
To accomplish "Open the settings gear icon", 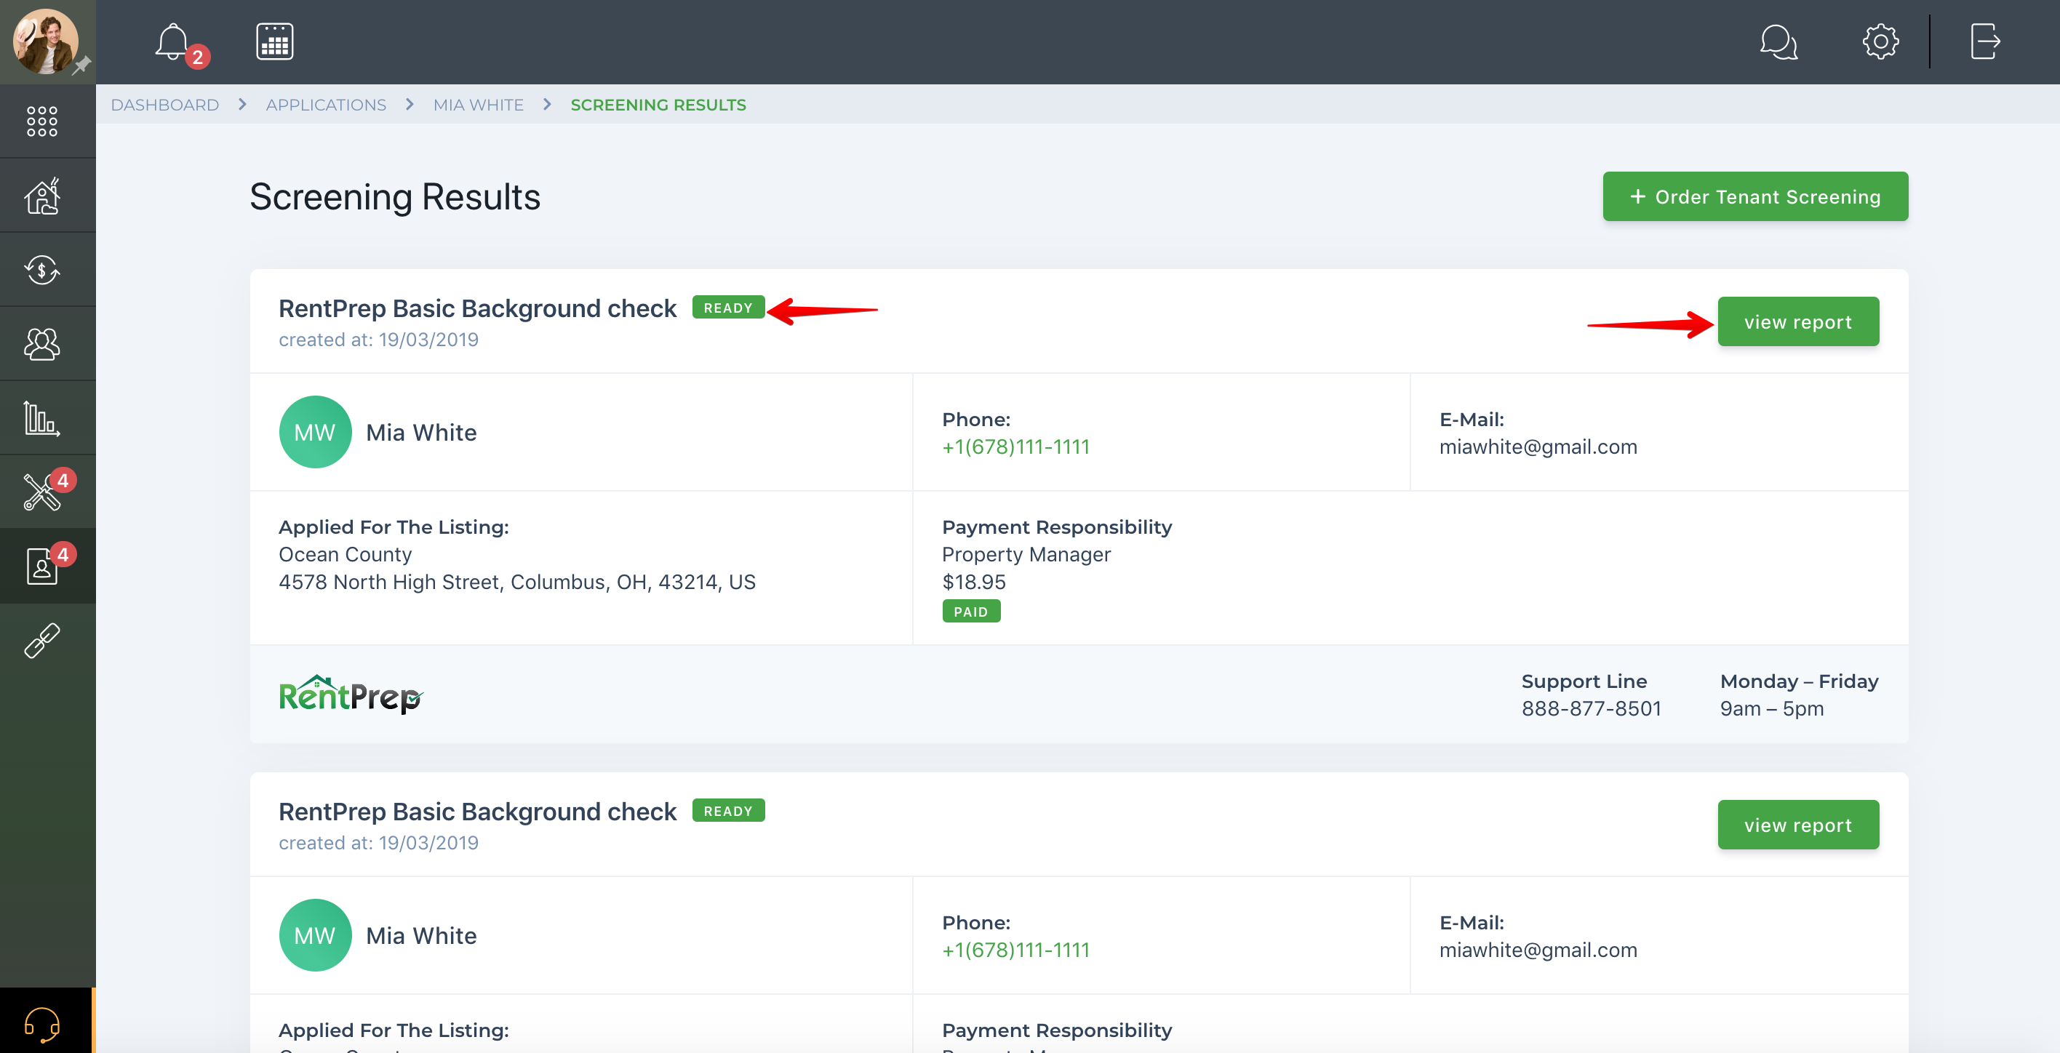I will tap(1880, 41).
